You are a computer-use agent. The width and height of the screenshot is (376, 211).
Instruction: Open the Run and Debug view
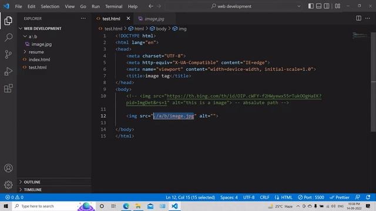coord(8,72)
